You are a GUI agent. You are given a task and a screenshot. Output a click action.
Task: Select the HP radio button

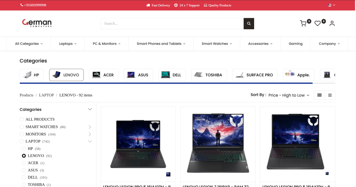(x=24, y=149)
